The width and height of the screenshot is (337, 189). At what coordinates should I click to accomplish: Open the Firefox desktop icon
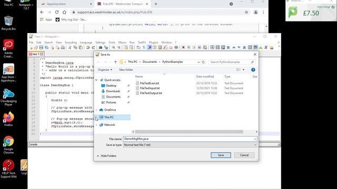click(x=8, y=119)
